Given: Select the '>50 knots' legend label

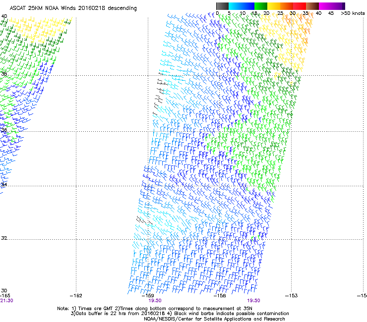Looking at the screenshot, I should click(x=353, y=13).
